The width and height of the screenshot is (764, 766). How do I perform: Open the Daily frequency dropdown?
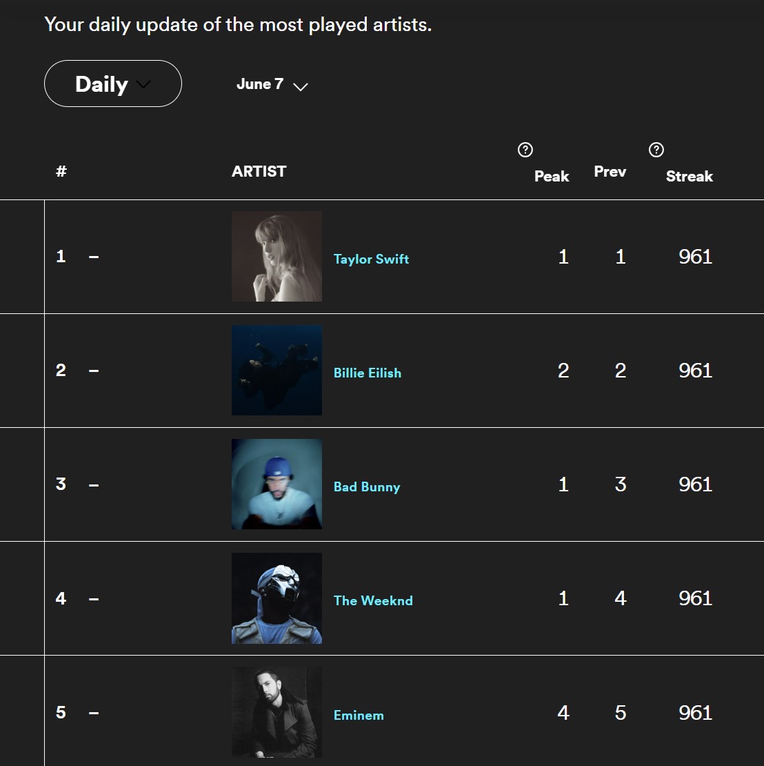[112, 84]
